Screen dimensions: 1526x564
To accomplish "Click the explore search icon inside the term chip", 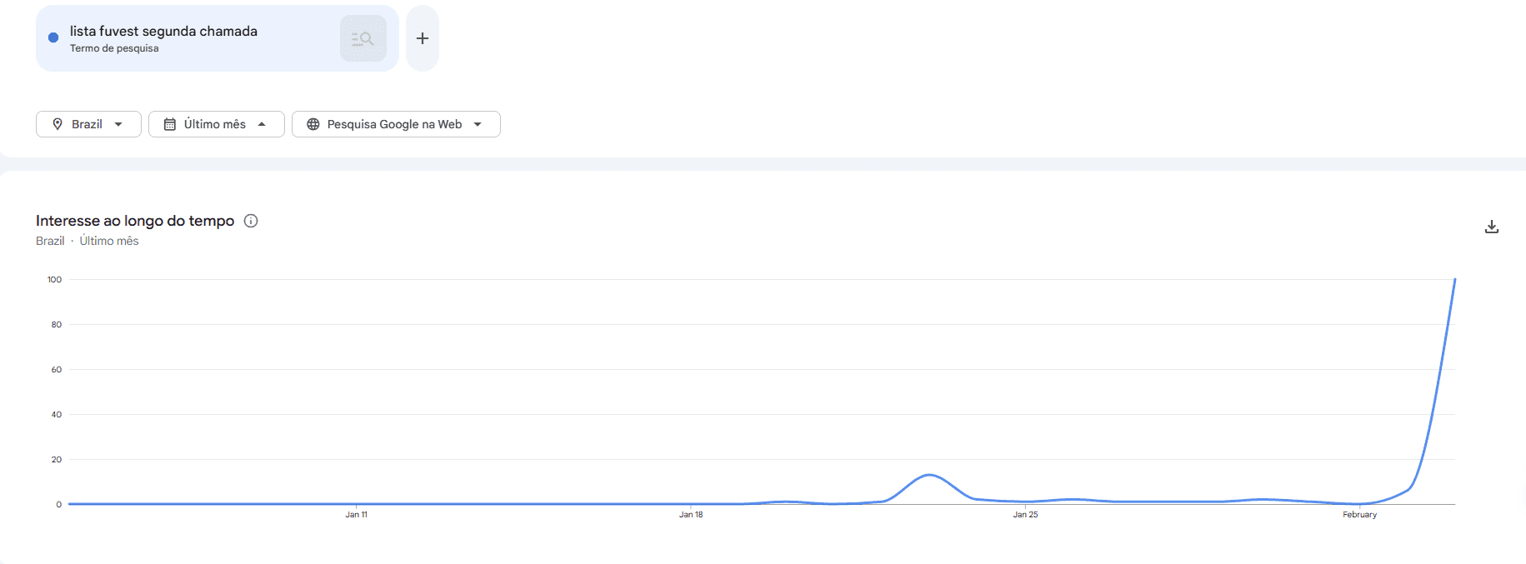I will [x=363, y=37].
